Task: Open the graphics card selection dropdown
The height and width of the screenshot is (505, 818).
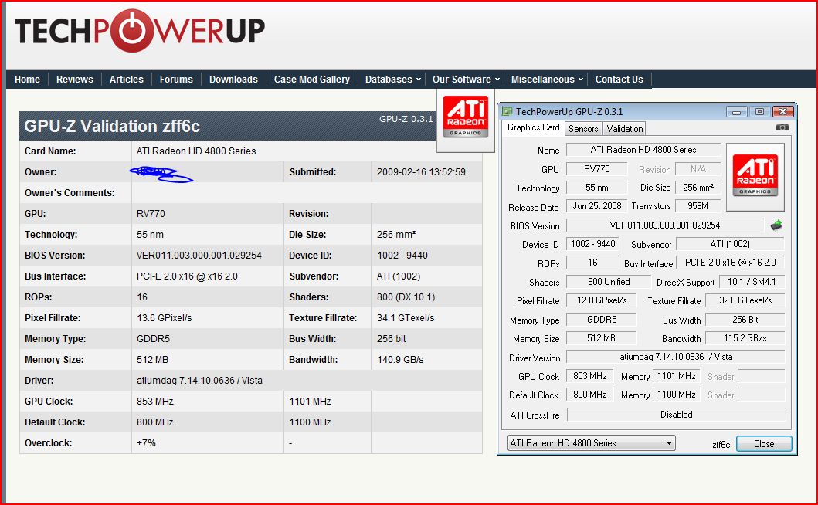Action: (592, 443)
